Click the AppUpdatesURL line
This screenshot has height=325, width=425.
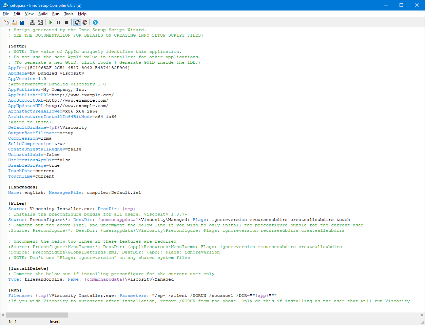(x=58, y=106)
